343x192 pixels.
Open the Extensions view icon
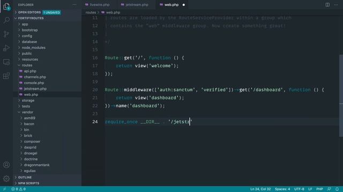click(x=6, y=76)
